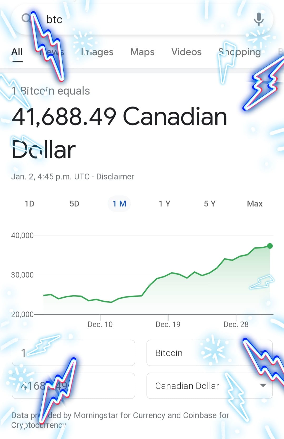Go to the Videos tab
The height and width of the screenshot is (439, 284).
click(x=186, y=52)
